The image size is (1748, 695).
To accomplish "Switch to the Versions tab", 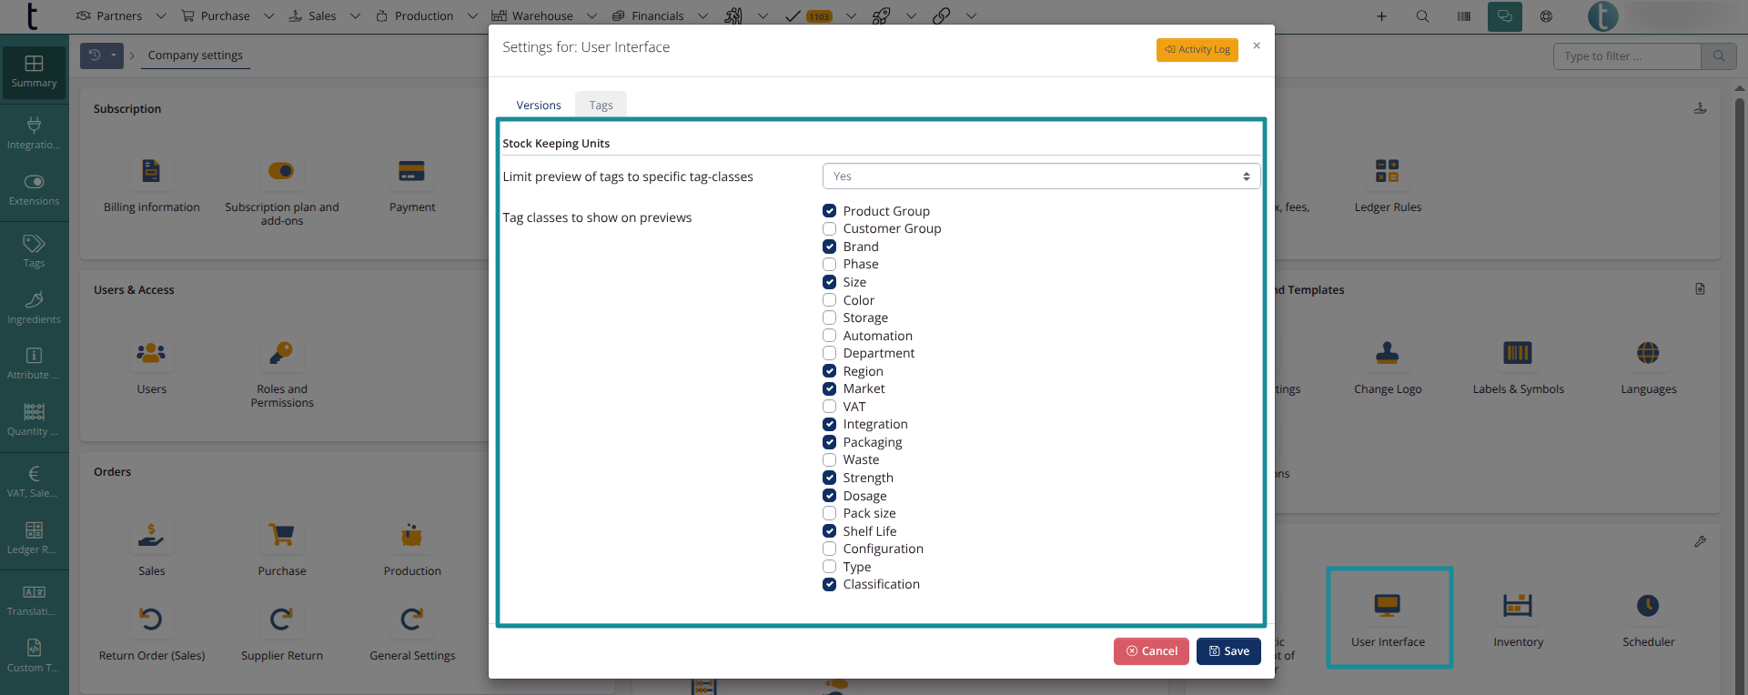I will (539, 106).
